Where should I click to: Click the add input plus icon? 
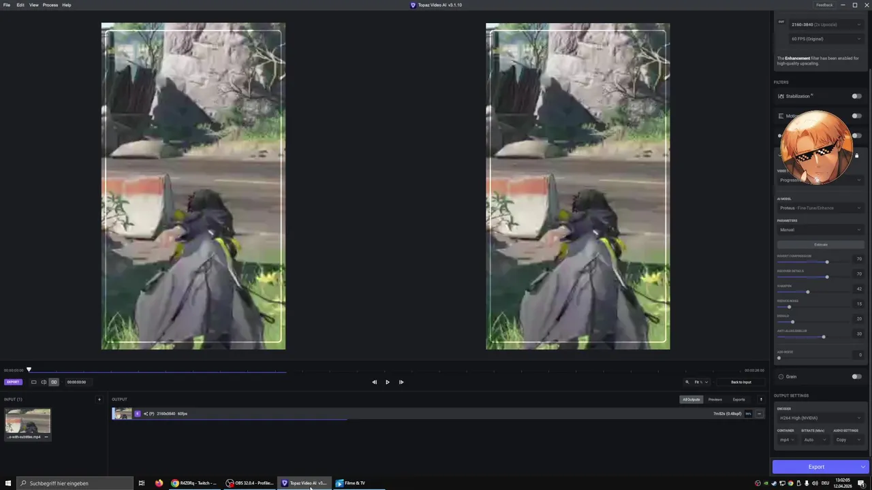point(99,399)
